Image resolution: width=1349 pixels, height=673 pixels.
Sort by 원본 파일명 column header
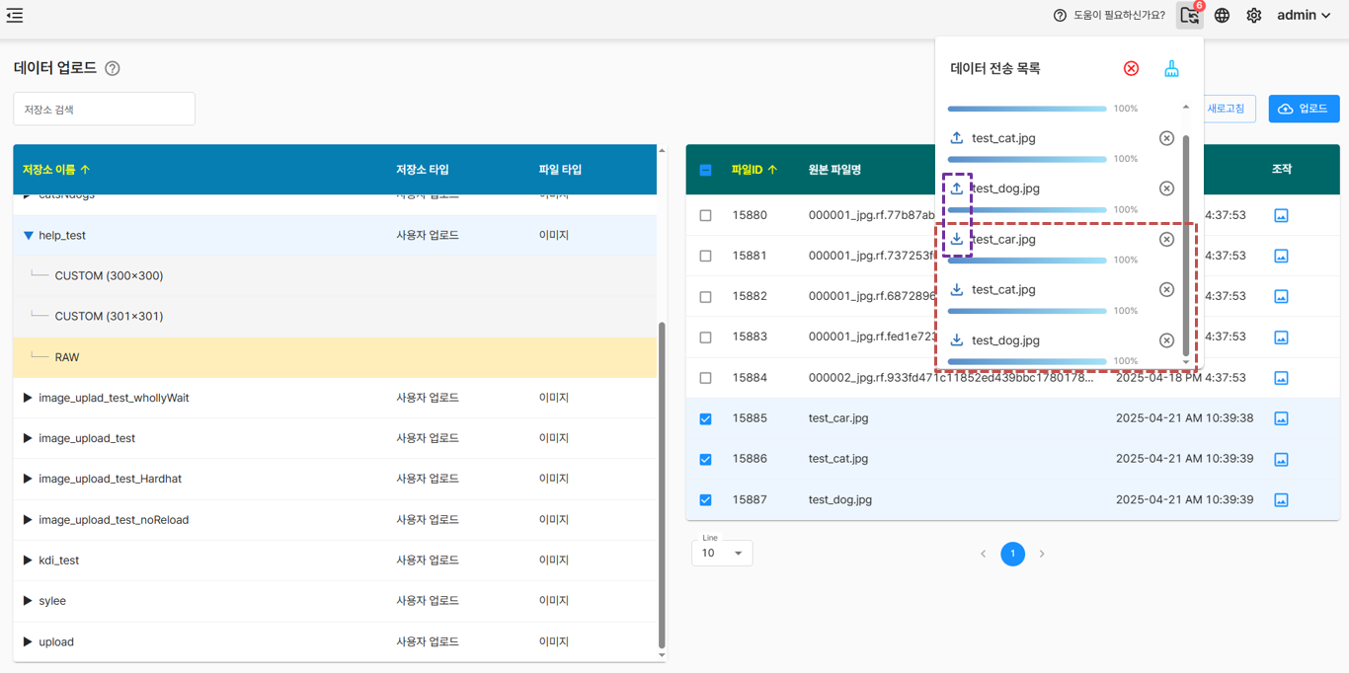click(x=834, y=170)
